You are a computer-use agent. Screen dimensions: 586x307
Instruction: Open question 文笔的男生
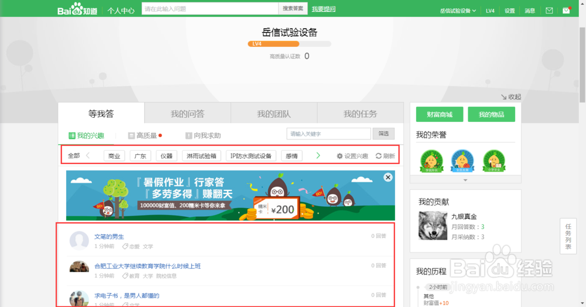(109, 237)
